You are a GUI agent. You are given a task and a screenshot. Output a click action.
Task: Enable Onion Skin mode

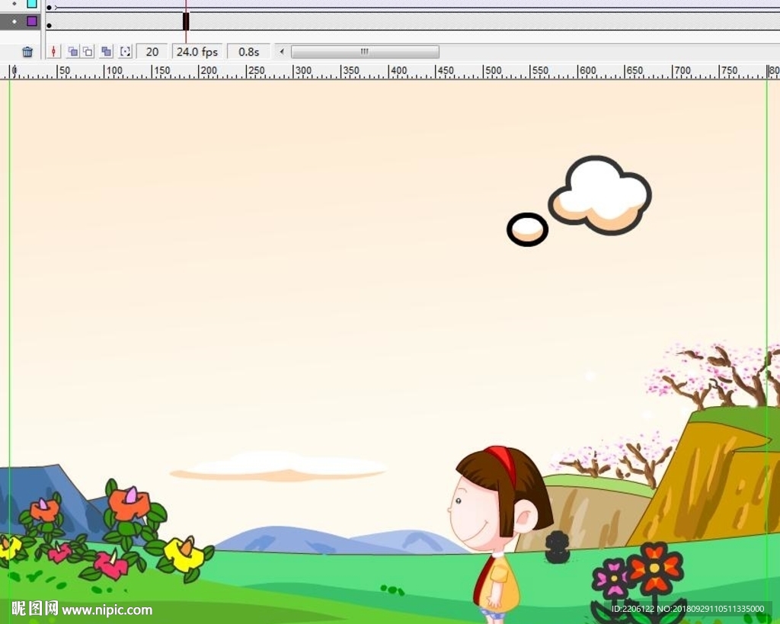[x=72, y=52]
